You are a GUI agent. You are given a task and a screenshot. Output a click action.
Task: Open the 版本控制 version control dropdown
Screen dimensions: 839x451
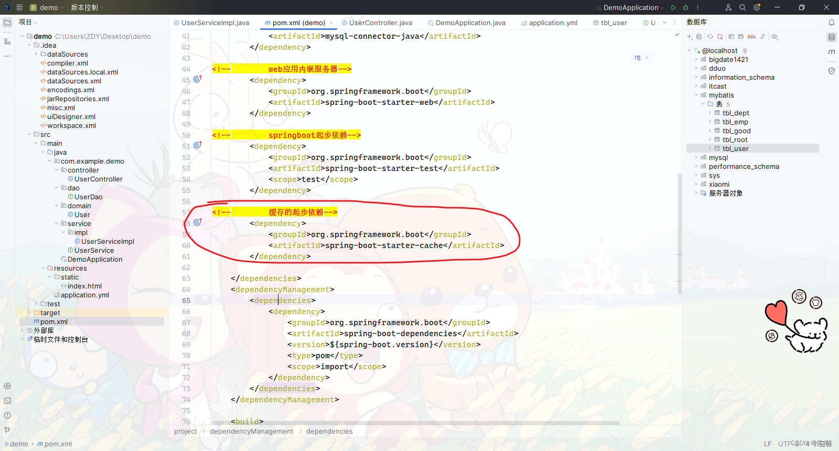pyautogui.click(x=88, y=7)
